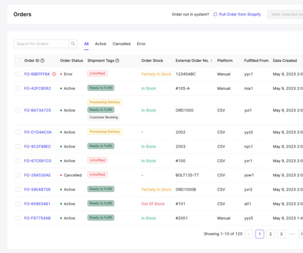This screenshot has width=303, height=253.
Task: Go to previous page arrow
Action: tap(249, 234)
